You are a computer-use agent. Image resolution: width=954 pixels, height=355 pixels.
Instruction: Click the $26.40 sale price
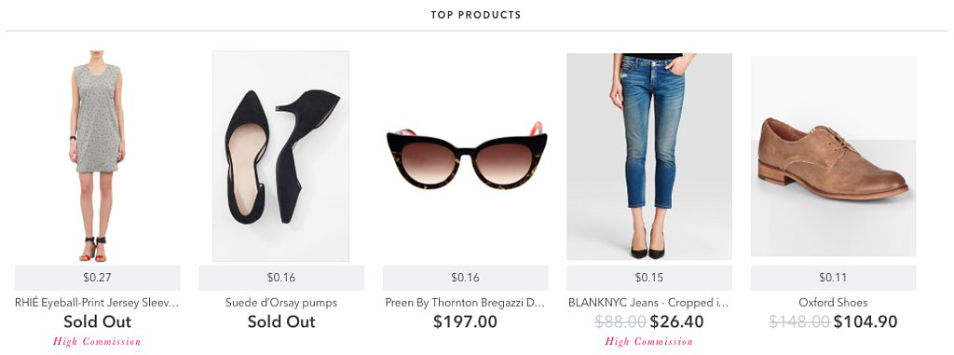676,321
